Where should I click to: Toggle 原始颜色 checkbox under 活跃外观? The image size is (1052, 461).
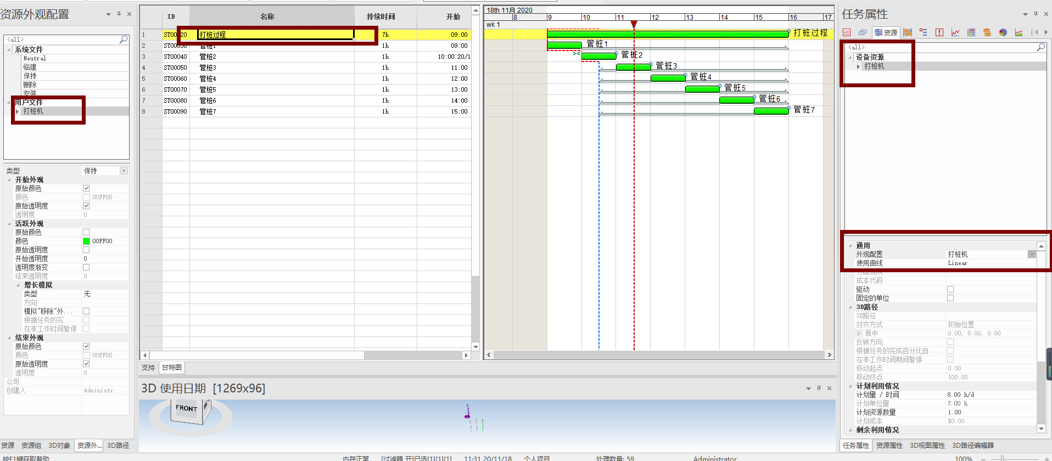click(x=86, y=232)
